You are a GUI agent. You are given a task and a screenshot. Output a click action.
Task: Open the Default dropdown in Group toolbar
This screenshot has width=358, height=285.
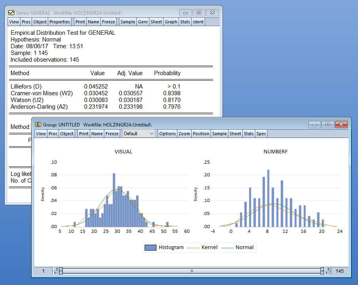pos(139,134)
